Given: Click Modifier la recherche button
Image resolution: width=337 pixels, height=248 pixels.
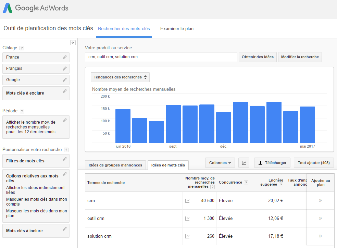Looking at the screenshot, I should 300,57.
